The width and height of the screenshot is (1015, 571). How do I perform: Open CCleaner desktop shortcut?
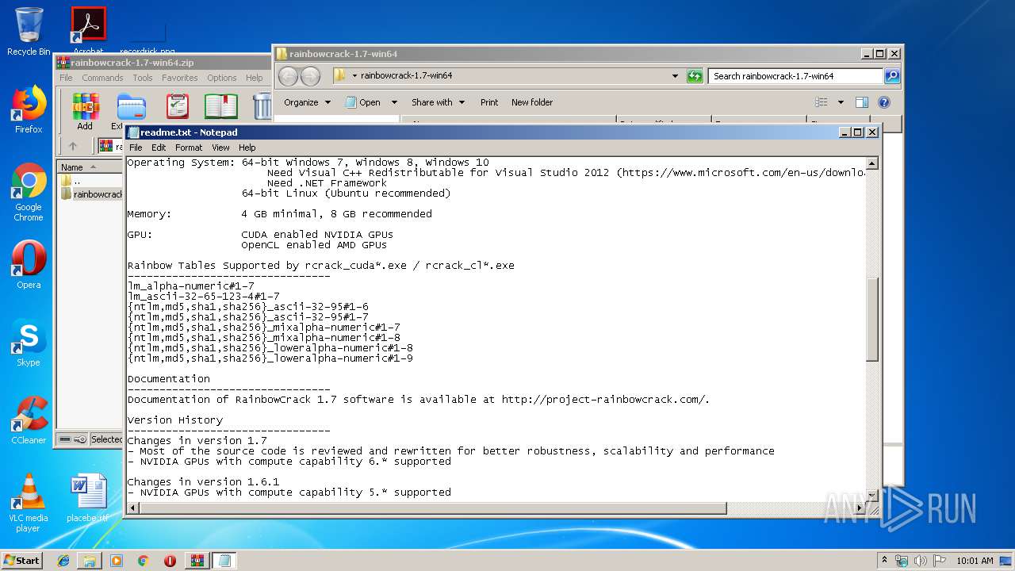[x=29, y=420]
